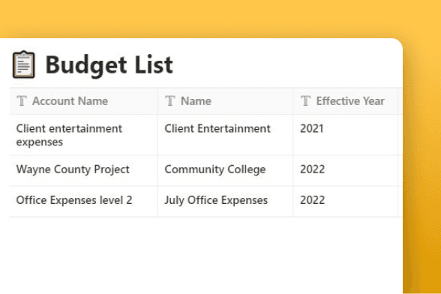Screen dimensions: 441x294
Task: Click the Community College row's 2022 cell
Action: 346,170
